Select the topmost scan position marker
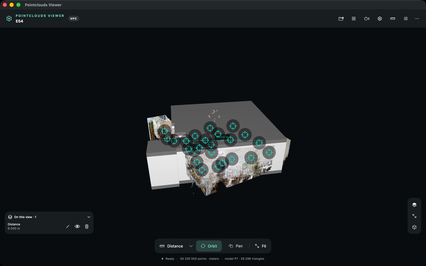 pyautogui.click(x=233, y=126)
